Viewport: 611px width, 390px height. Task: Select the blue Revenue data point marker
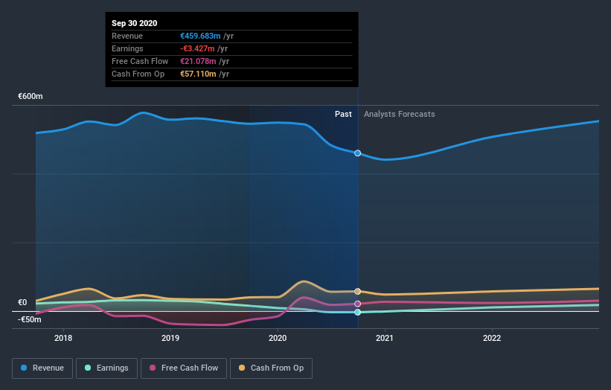click(357, 153)
